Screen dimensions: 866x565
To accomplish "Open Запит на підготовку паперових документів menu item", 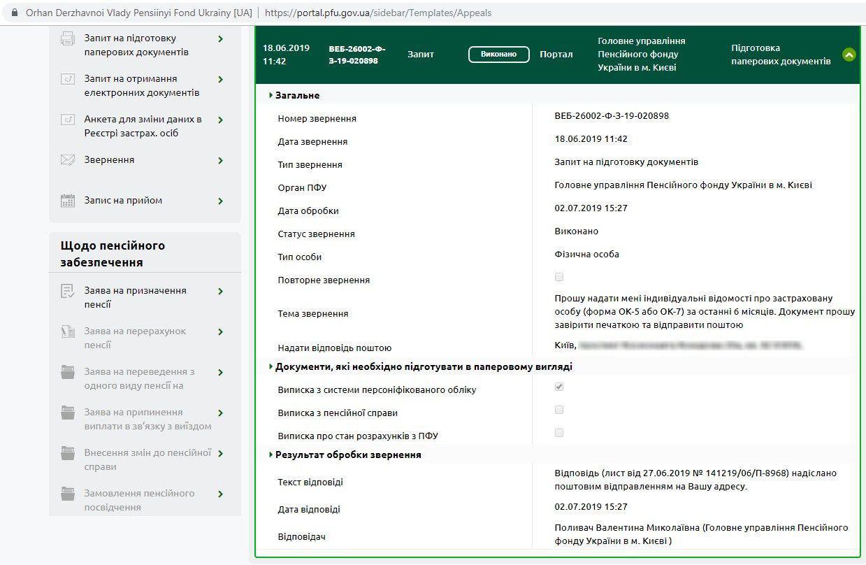I will 136,45.
